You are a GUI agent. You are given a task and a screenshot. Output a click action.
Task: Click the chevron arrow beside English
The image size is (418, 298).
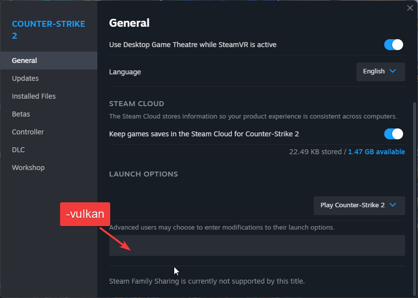tap(393, 71)
